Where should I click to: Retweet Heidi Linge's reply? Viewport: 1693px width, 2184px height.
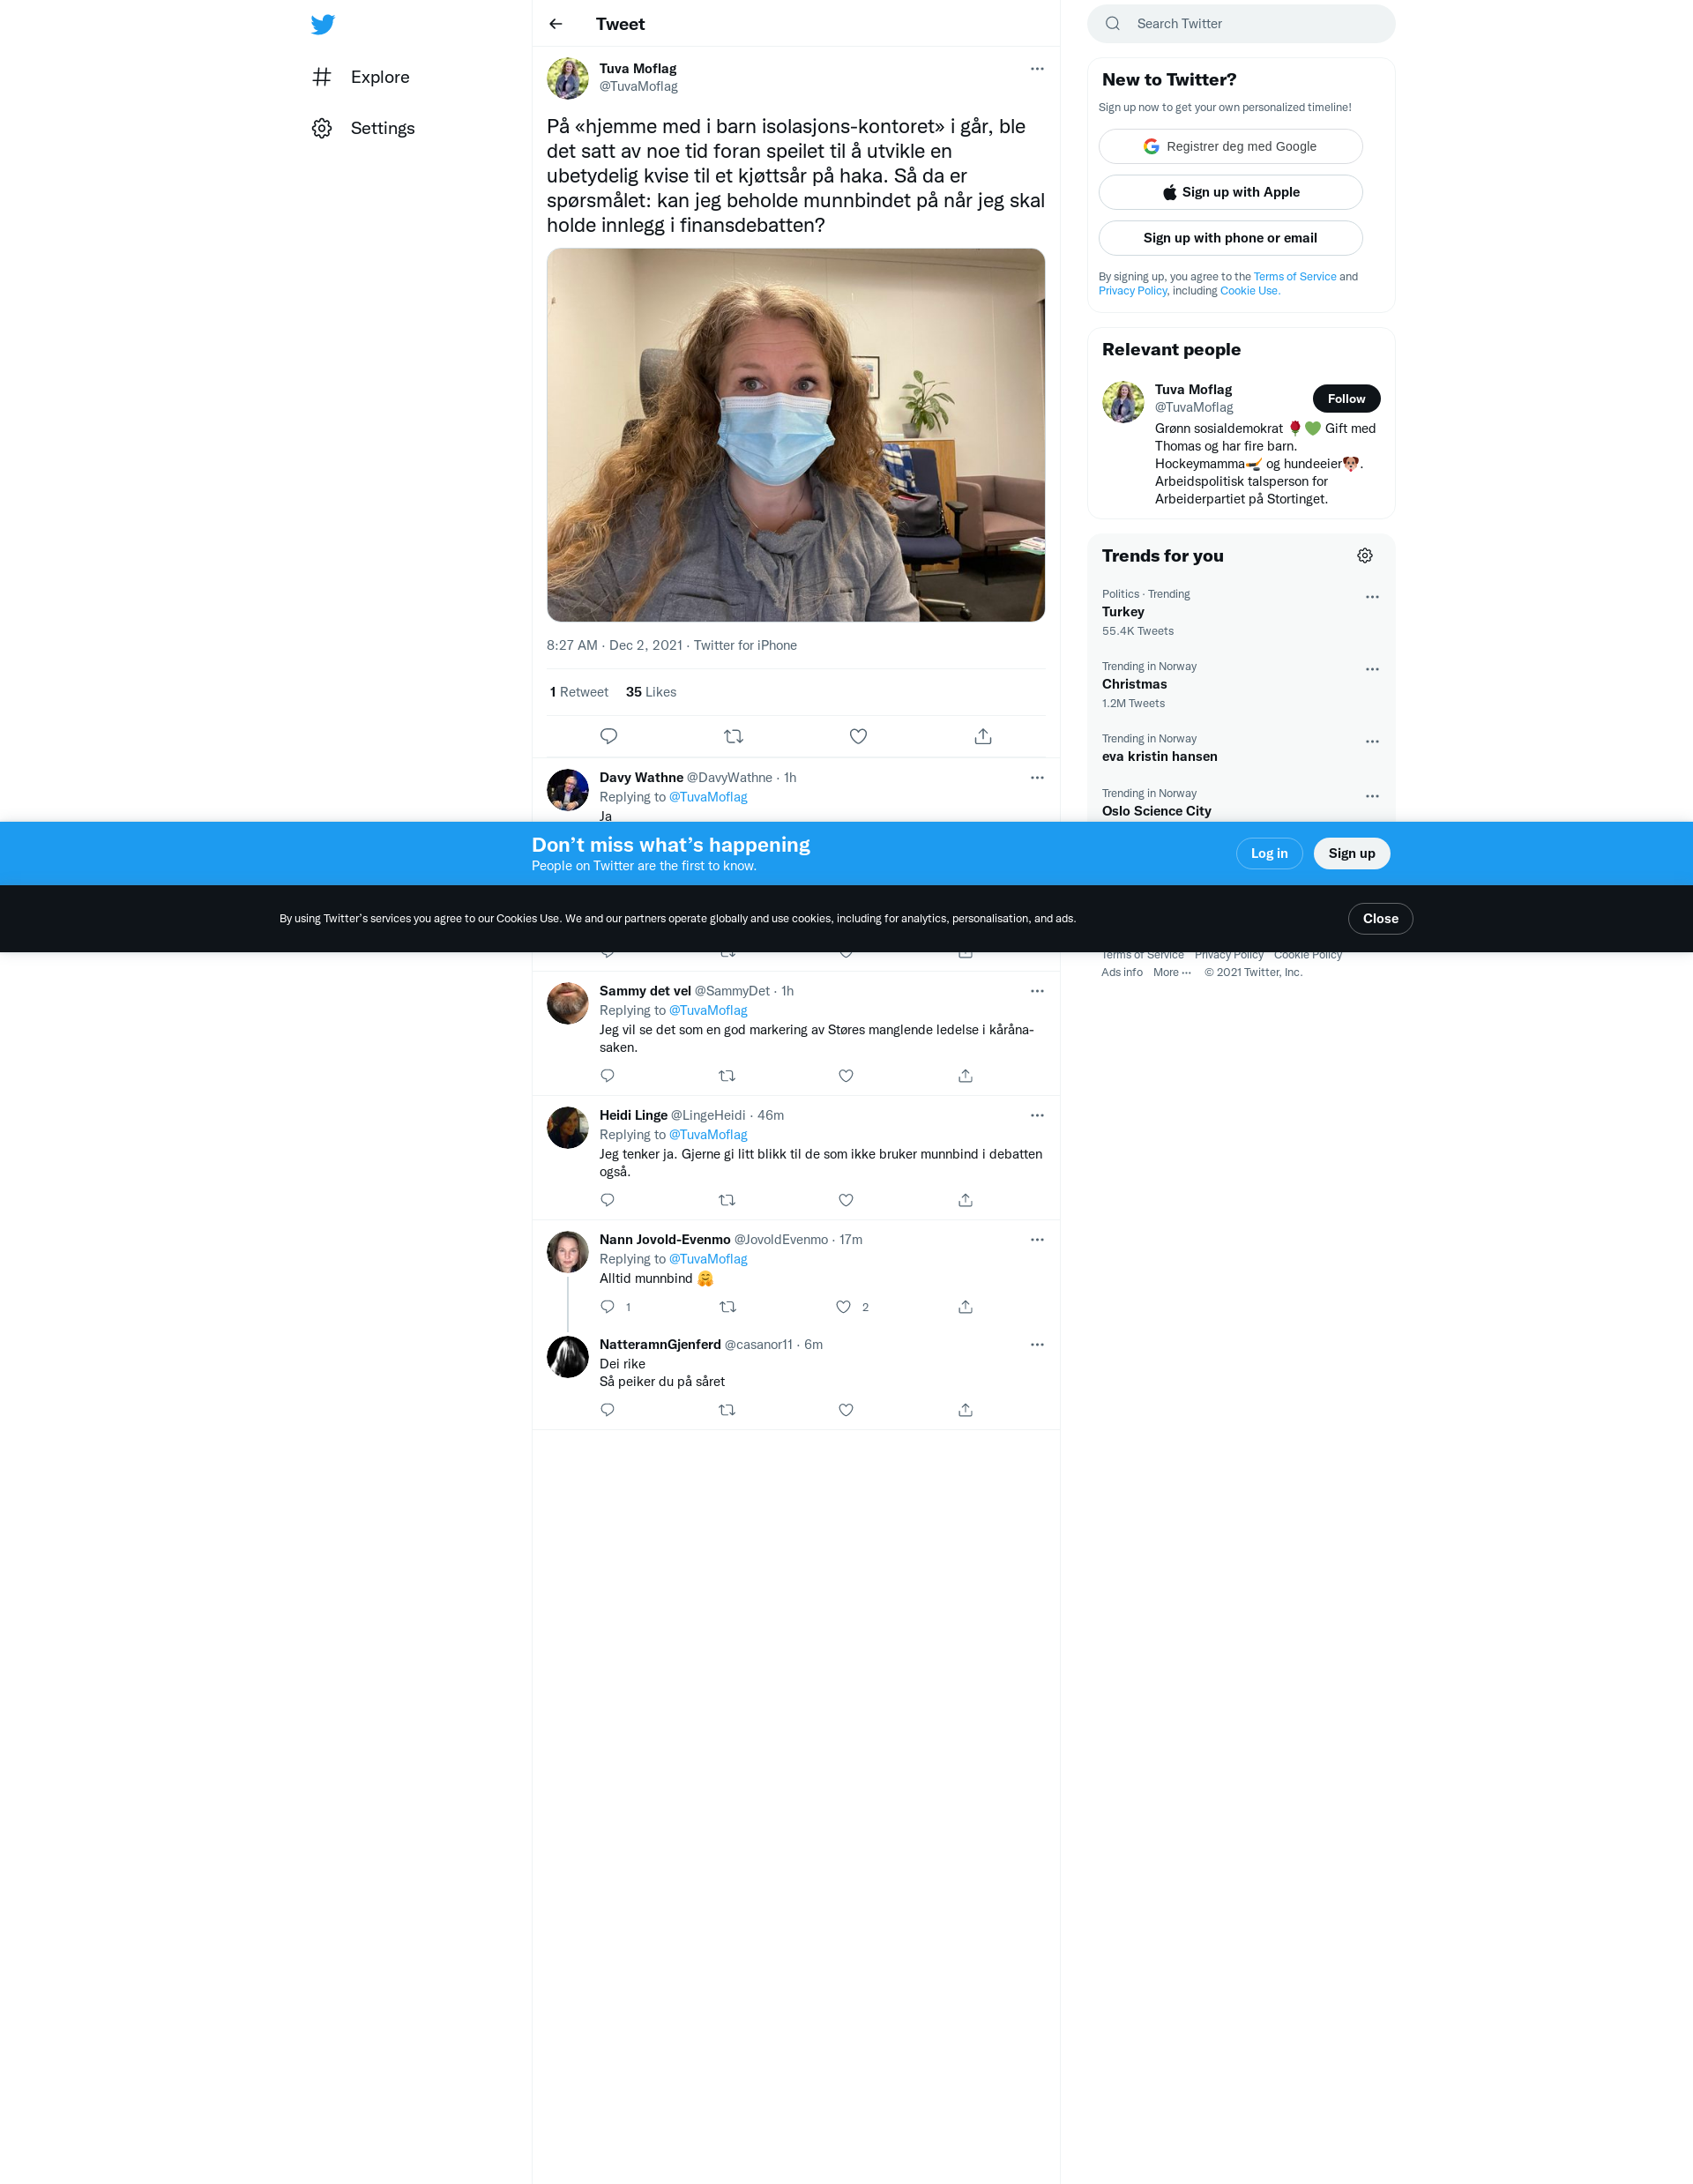pyautogui.click(x=727, y=1200)
